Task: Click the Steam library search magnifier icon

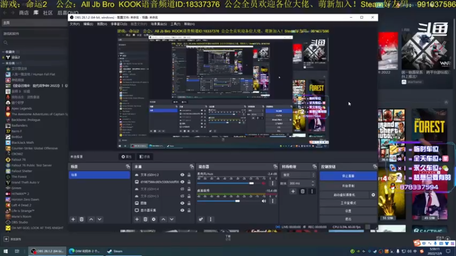Action: click(x=6, y=43)
